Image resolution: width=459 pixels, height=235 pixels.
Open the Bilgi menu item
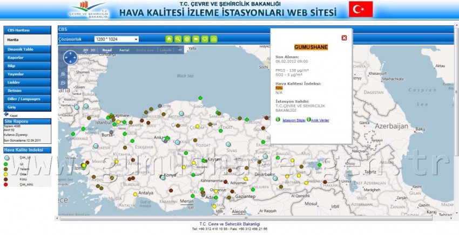tap(27, 66)
